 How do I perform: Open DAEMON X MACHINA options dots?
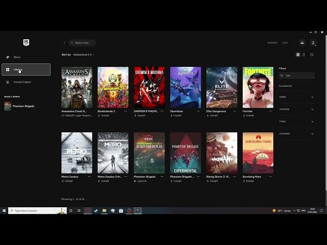(162, 111)
